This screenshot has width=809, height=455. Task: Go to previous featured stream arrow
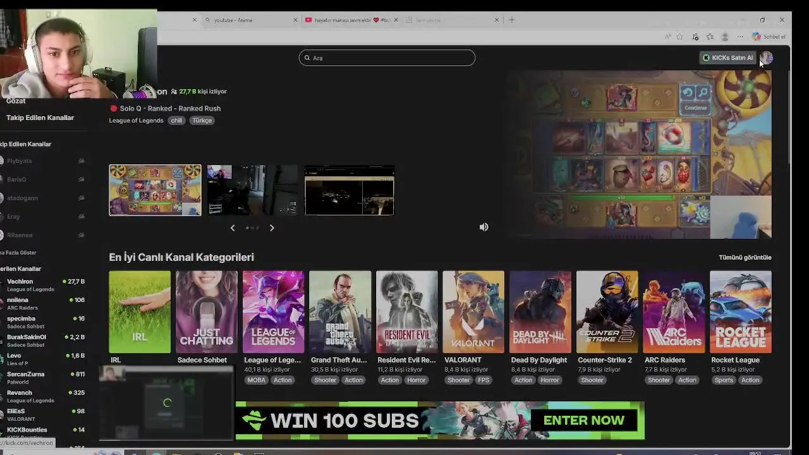233,227
